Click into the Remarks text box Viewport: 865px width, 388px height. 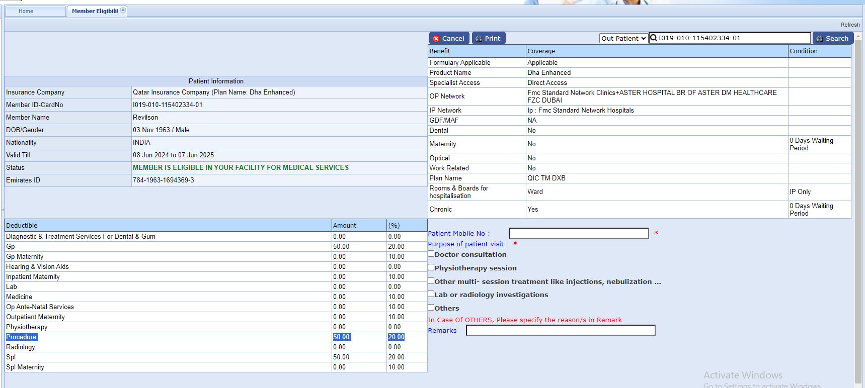tap(560, 330)
